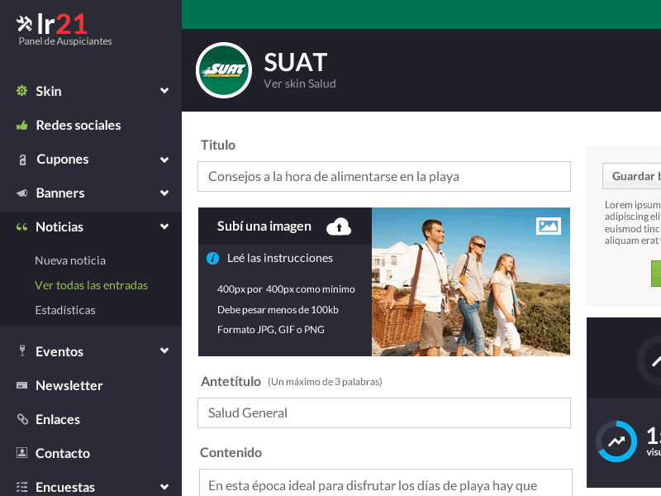Click the Subí una imagen label
Viewport: 661px width, 496px height.
click(x=264, y=227)
